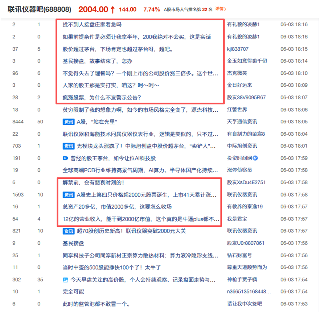Open post '总资产20多亿,市值2000多亿'

[117, 207]
